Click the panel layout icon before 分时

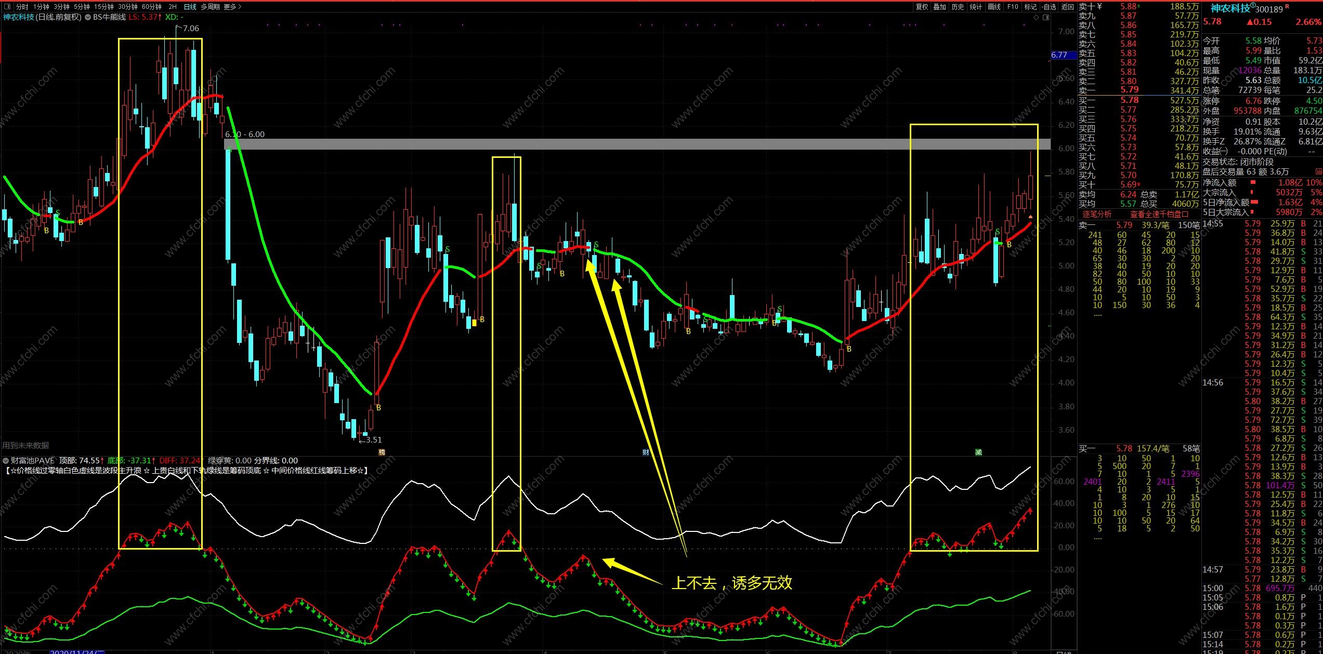(7, 7)
